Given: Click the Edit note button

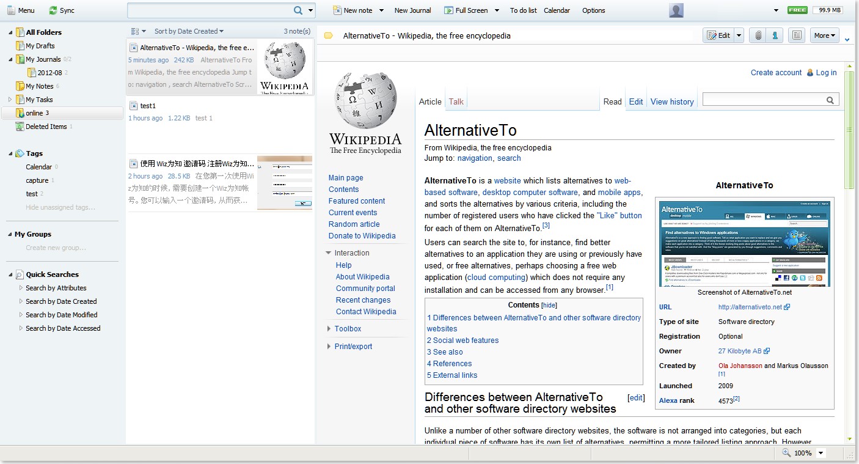Looking at the screenshot, I should tap(718, 35).
